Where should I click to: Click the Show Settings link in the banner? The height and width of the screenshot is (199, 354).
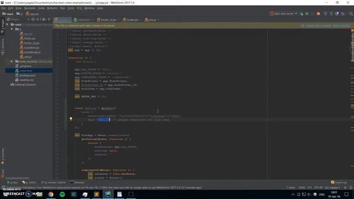pos(342,25)
